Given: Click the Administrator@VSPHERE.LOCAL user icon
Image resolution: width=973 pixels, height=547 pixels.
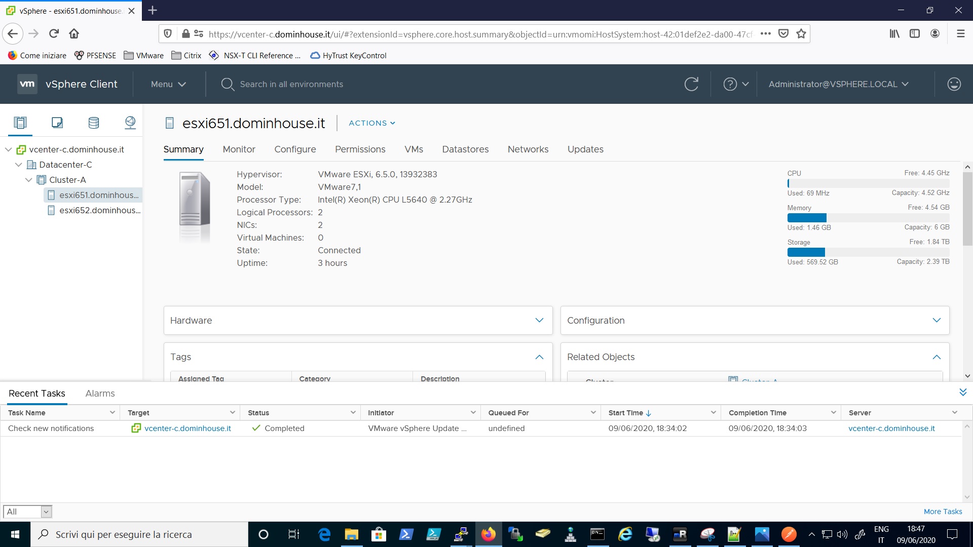Looking at the screenshot, I should pyautogui.click(x=954, y=84).
